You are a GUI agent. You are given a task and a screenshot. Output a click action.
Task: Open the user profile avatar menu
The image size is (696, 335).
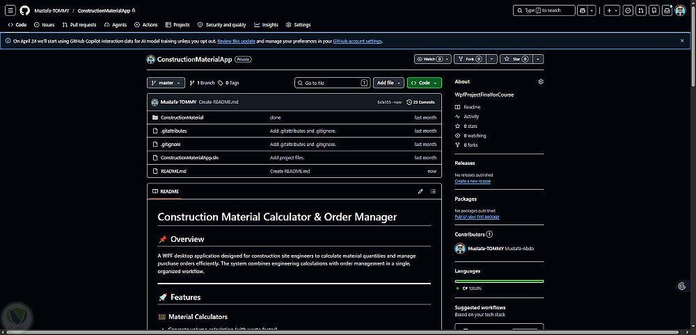pos(680,10)
